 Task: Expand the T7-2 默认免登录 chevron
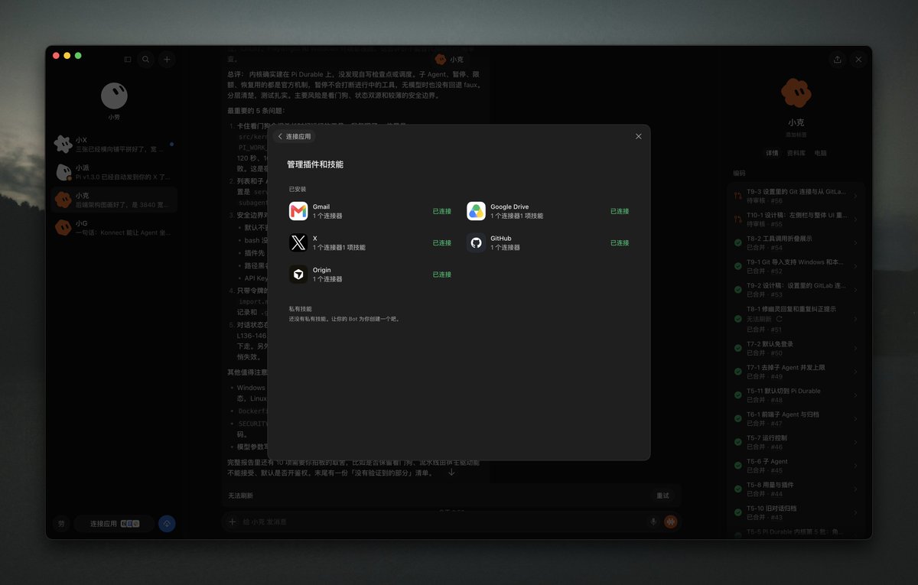coord(855,349)
